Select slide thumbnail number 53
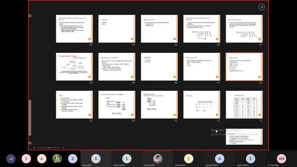The height and width of the screenshot is (167, 297). (159, 105)
